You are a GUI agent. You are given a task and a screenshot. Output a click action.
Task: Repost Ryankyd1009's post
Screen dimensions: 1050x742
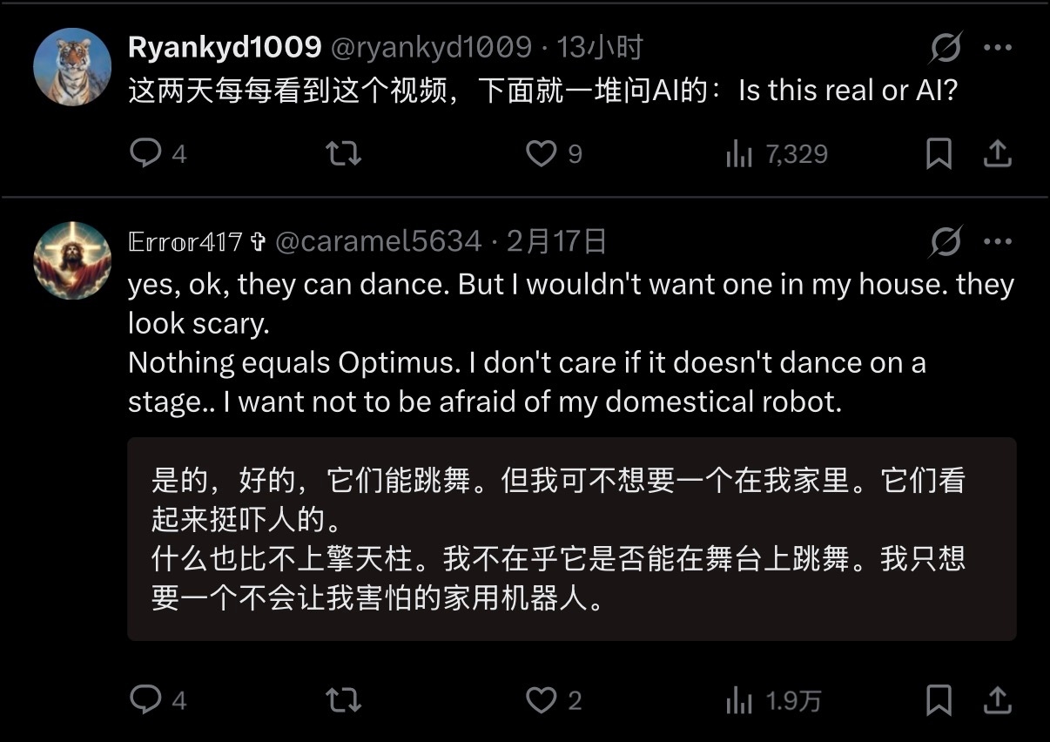(343, 154)
